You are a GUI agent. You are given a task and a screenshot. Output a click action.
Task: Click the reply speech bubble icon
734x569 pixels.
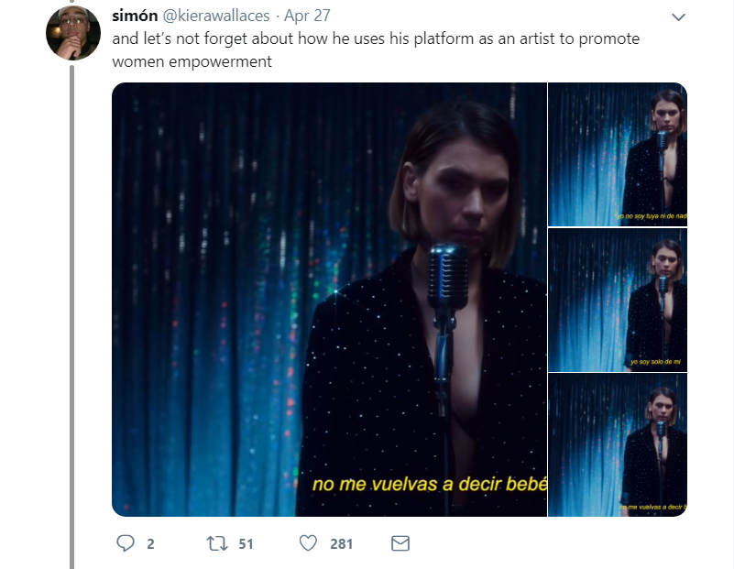coord(126,543)
